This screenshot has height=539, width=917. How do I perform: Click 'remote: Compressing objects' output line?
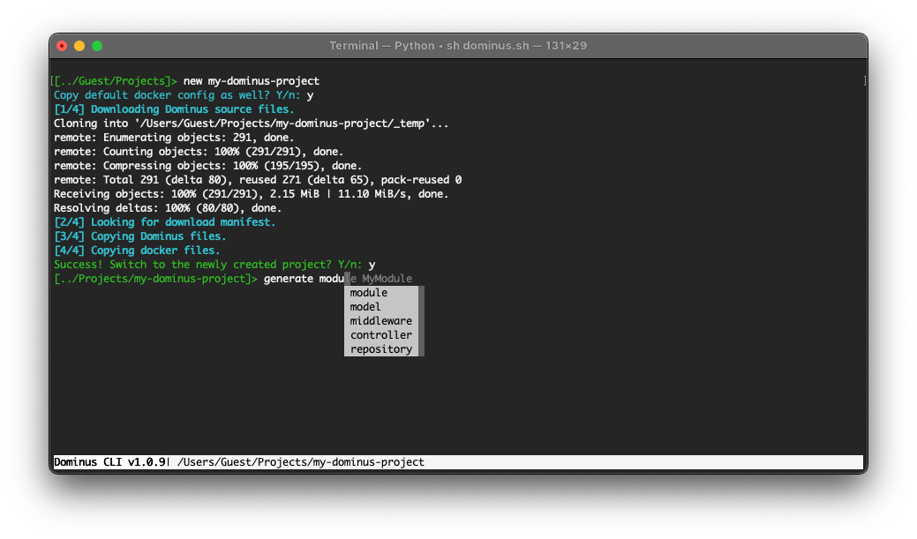(x=207, y=166)
